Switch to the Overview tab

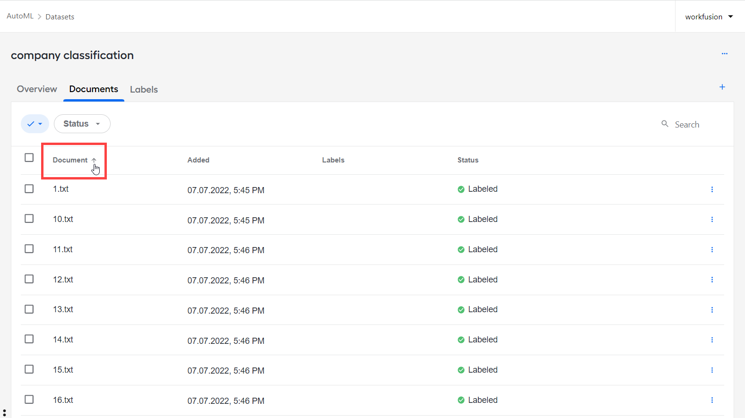(37, 89)
